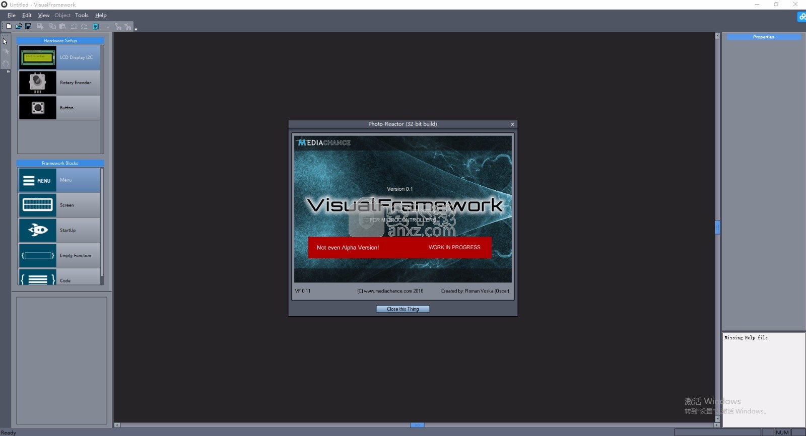Click the canvas vertical scrollbar up arrow

click(x=717, y=36)
